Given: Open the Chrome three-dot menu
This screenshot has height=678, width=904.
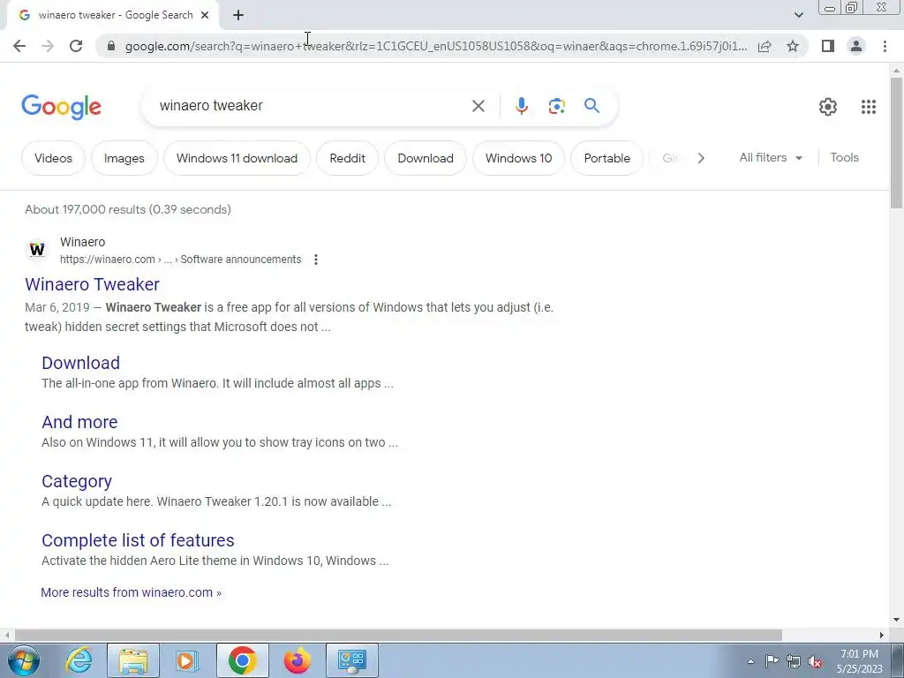Looking at the screenshot, I should click(885, 46).
